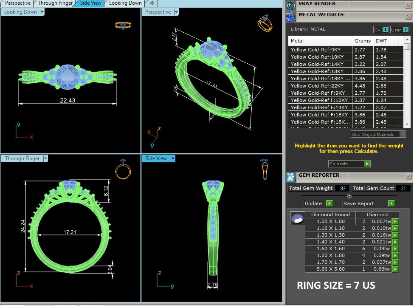The height and width of the screenshot is (308, 414).
Task: Click the Metal Weights panel icon
Action: point(291,17)
